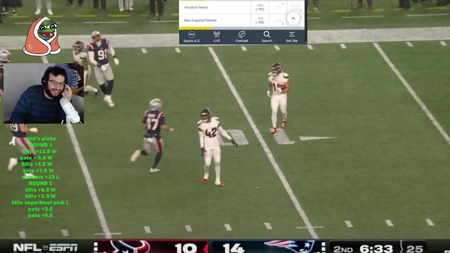Click the last "pats +6.5" line
This screenshot has height=253, width=450.
pyautogui.click(x=40, y=215)
